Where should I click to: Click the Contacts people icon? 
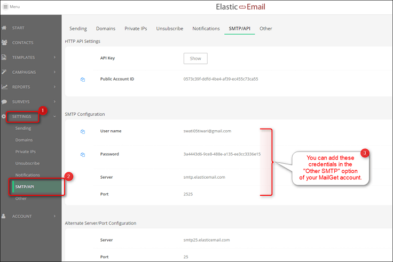[x=4, y=43]
